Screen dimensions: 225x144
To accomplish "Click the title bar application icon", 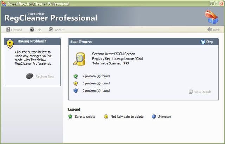I will coord(4,4).
